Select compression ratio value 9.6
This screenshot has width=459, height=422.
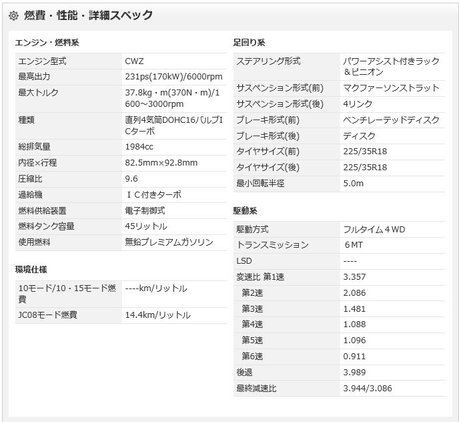tap(131, 179)
